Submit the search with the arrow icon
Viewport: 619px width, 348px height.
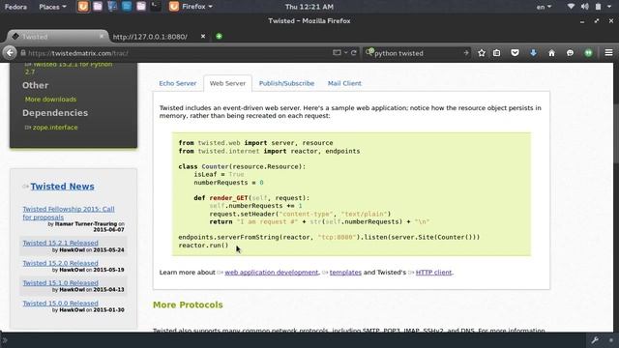pos(466,52)
